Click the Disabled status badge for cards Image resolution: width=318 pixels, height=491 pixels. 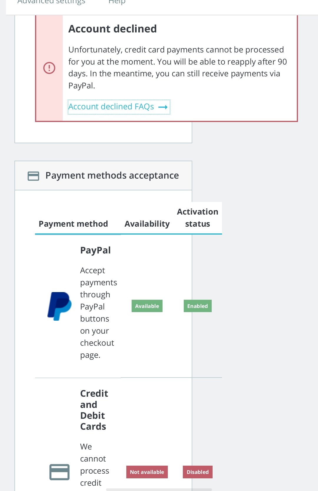tap(198, 472)
